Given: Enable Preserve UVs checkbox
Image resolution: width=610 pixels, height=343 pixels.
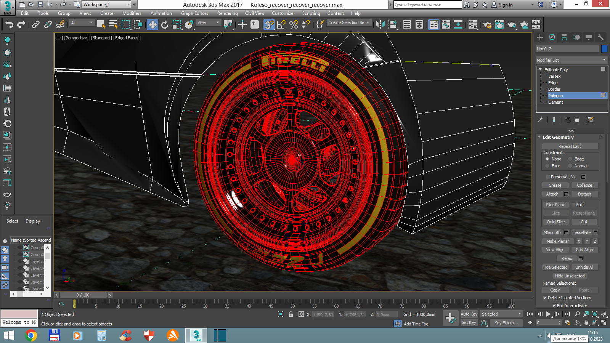Looking at the screenshot, I should click(x=548, y=177).
